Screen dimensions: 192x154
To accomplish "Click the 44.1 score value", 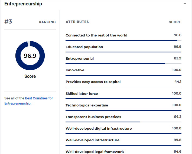I will coord(178,82).
